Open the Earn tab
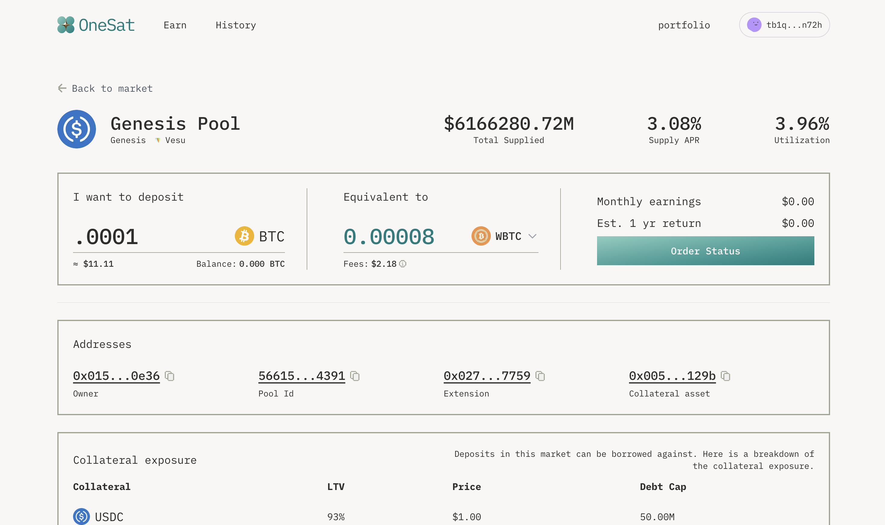 (x=175, y=25)
